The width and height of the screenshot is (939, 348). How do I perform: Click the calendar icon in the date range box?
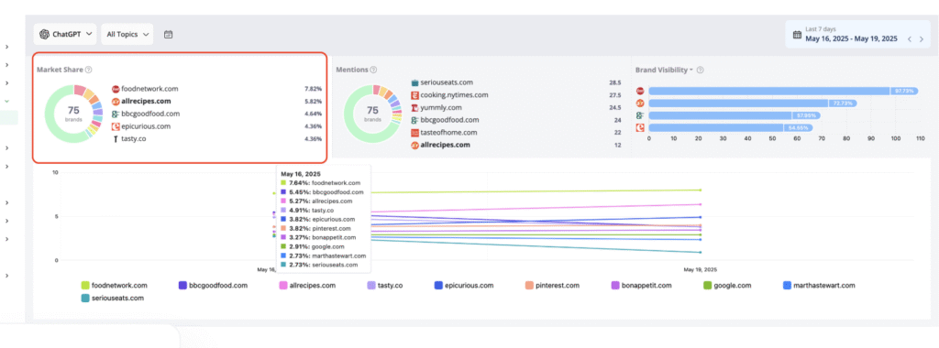tap(797, 35)
